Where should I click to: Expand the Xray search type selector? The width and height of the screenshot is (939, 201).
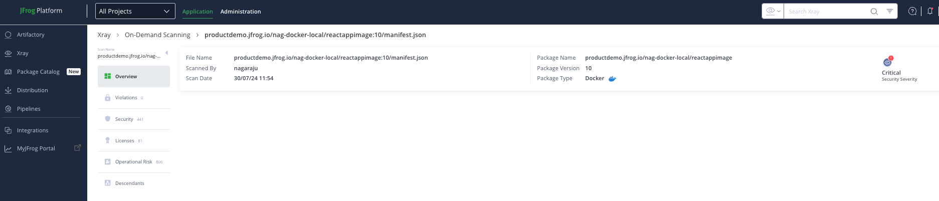(773, 11)
